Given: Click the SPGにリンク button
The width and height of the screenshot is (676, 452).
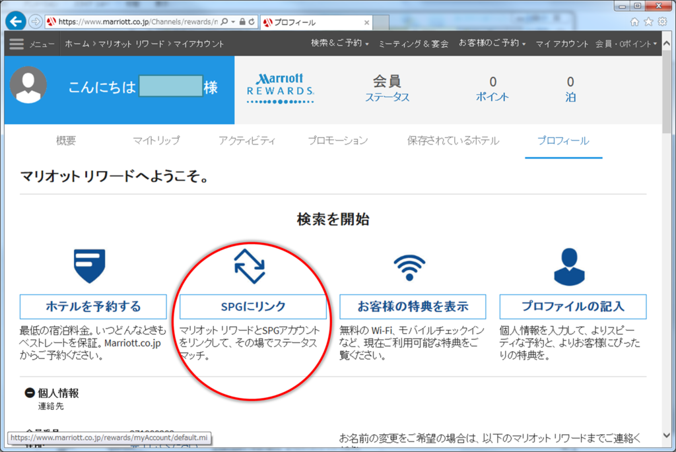Looking at the screenshot, I should point(253,306).
